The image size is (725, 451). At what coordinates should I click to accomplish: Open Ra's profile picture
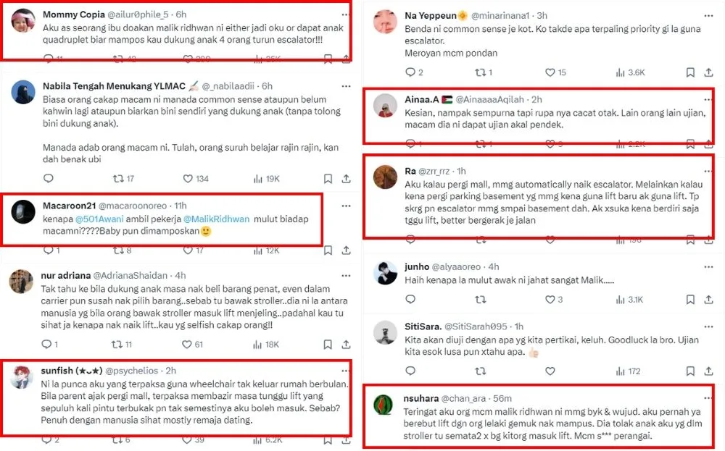(x=385, y=176)
